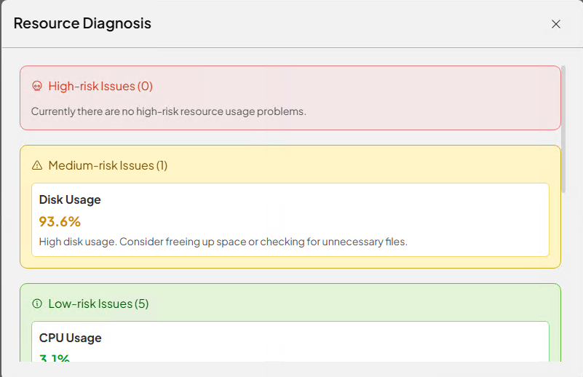This screenshot has width=583, height=377.
Task: Click the dialog's vertical scrollbar thumb
Action: pyautogui.click(x=563, y=128)
